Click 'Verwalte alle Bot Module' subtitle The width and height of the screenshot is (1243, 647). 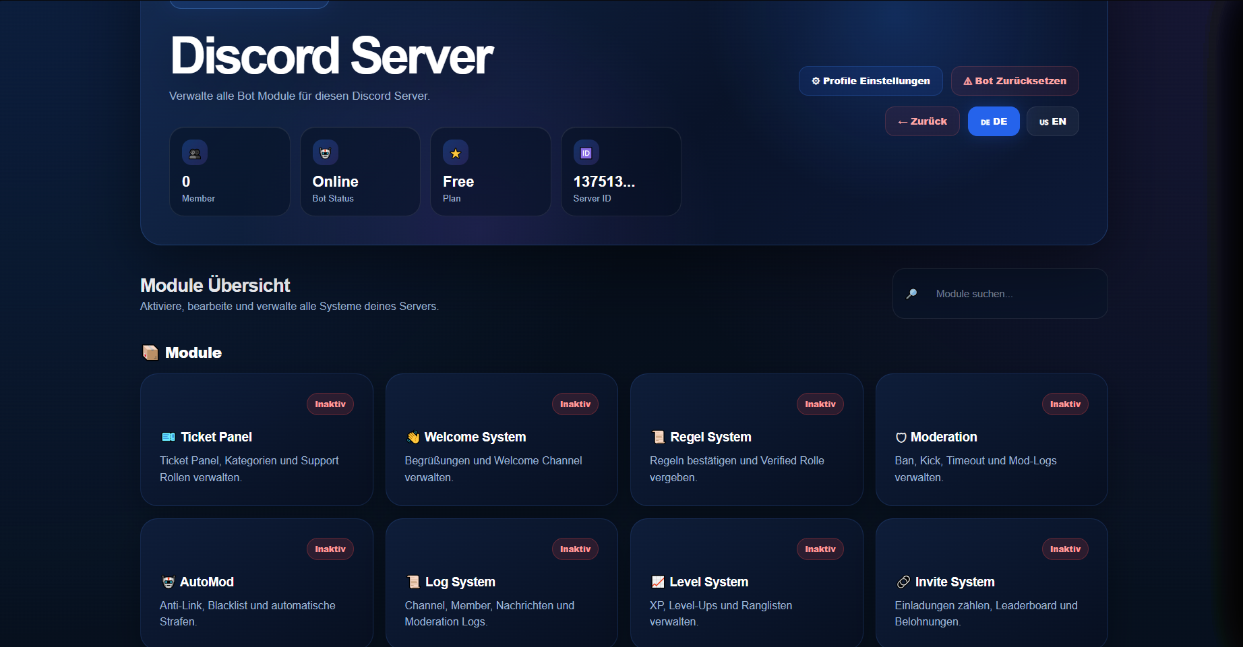[299, 96]
